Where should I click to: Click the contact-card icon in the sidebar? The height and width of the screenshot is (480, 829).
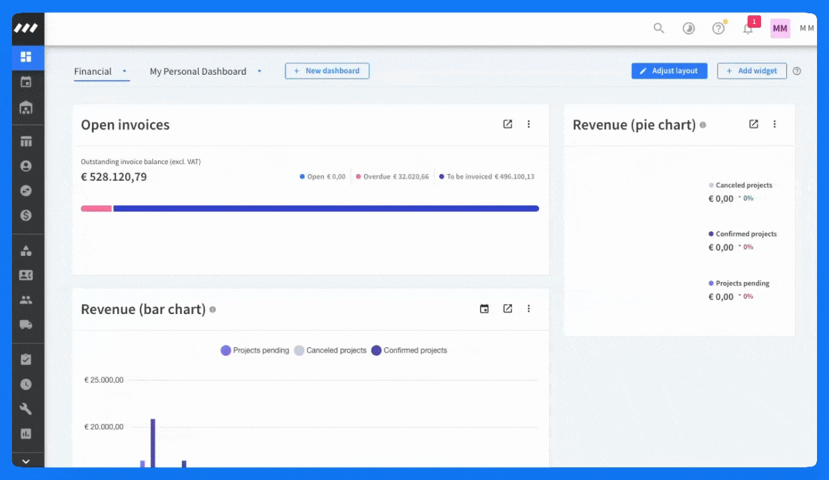27,275
